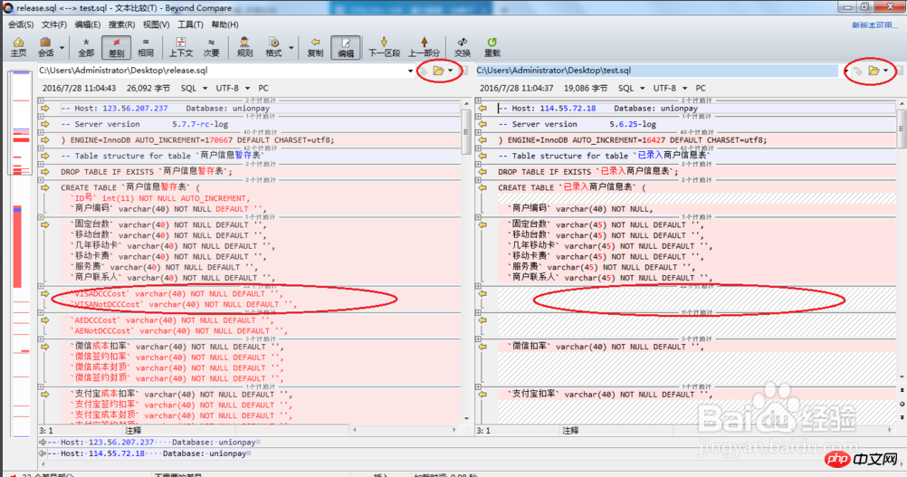Open the 视图(V) menu
The width and height of the screenshot is (907, 477).
157,24
